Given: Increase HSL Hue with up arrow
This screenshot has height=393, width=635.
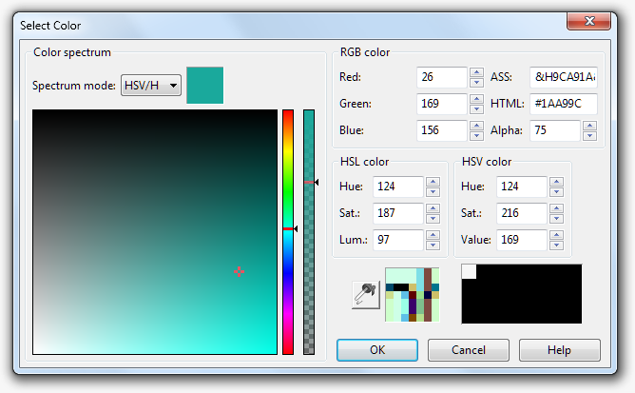Looking at the screenshot, I should tap(433, 182).
